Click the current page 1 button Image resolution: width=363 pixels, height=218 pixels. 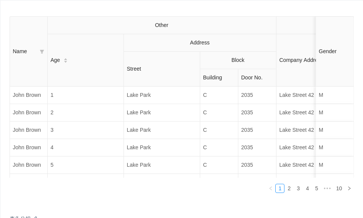280,188
